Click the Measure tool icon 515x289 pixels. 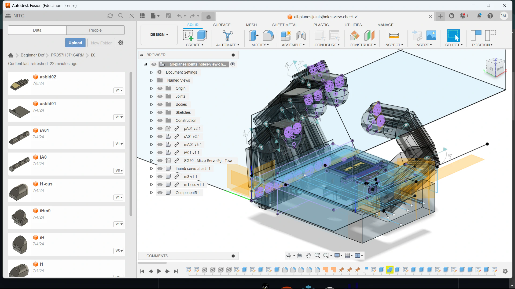coord(393,36)
